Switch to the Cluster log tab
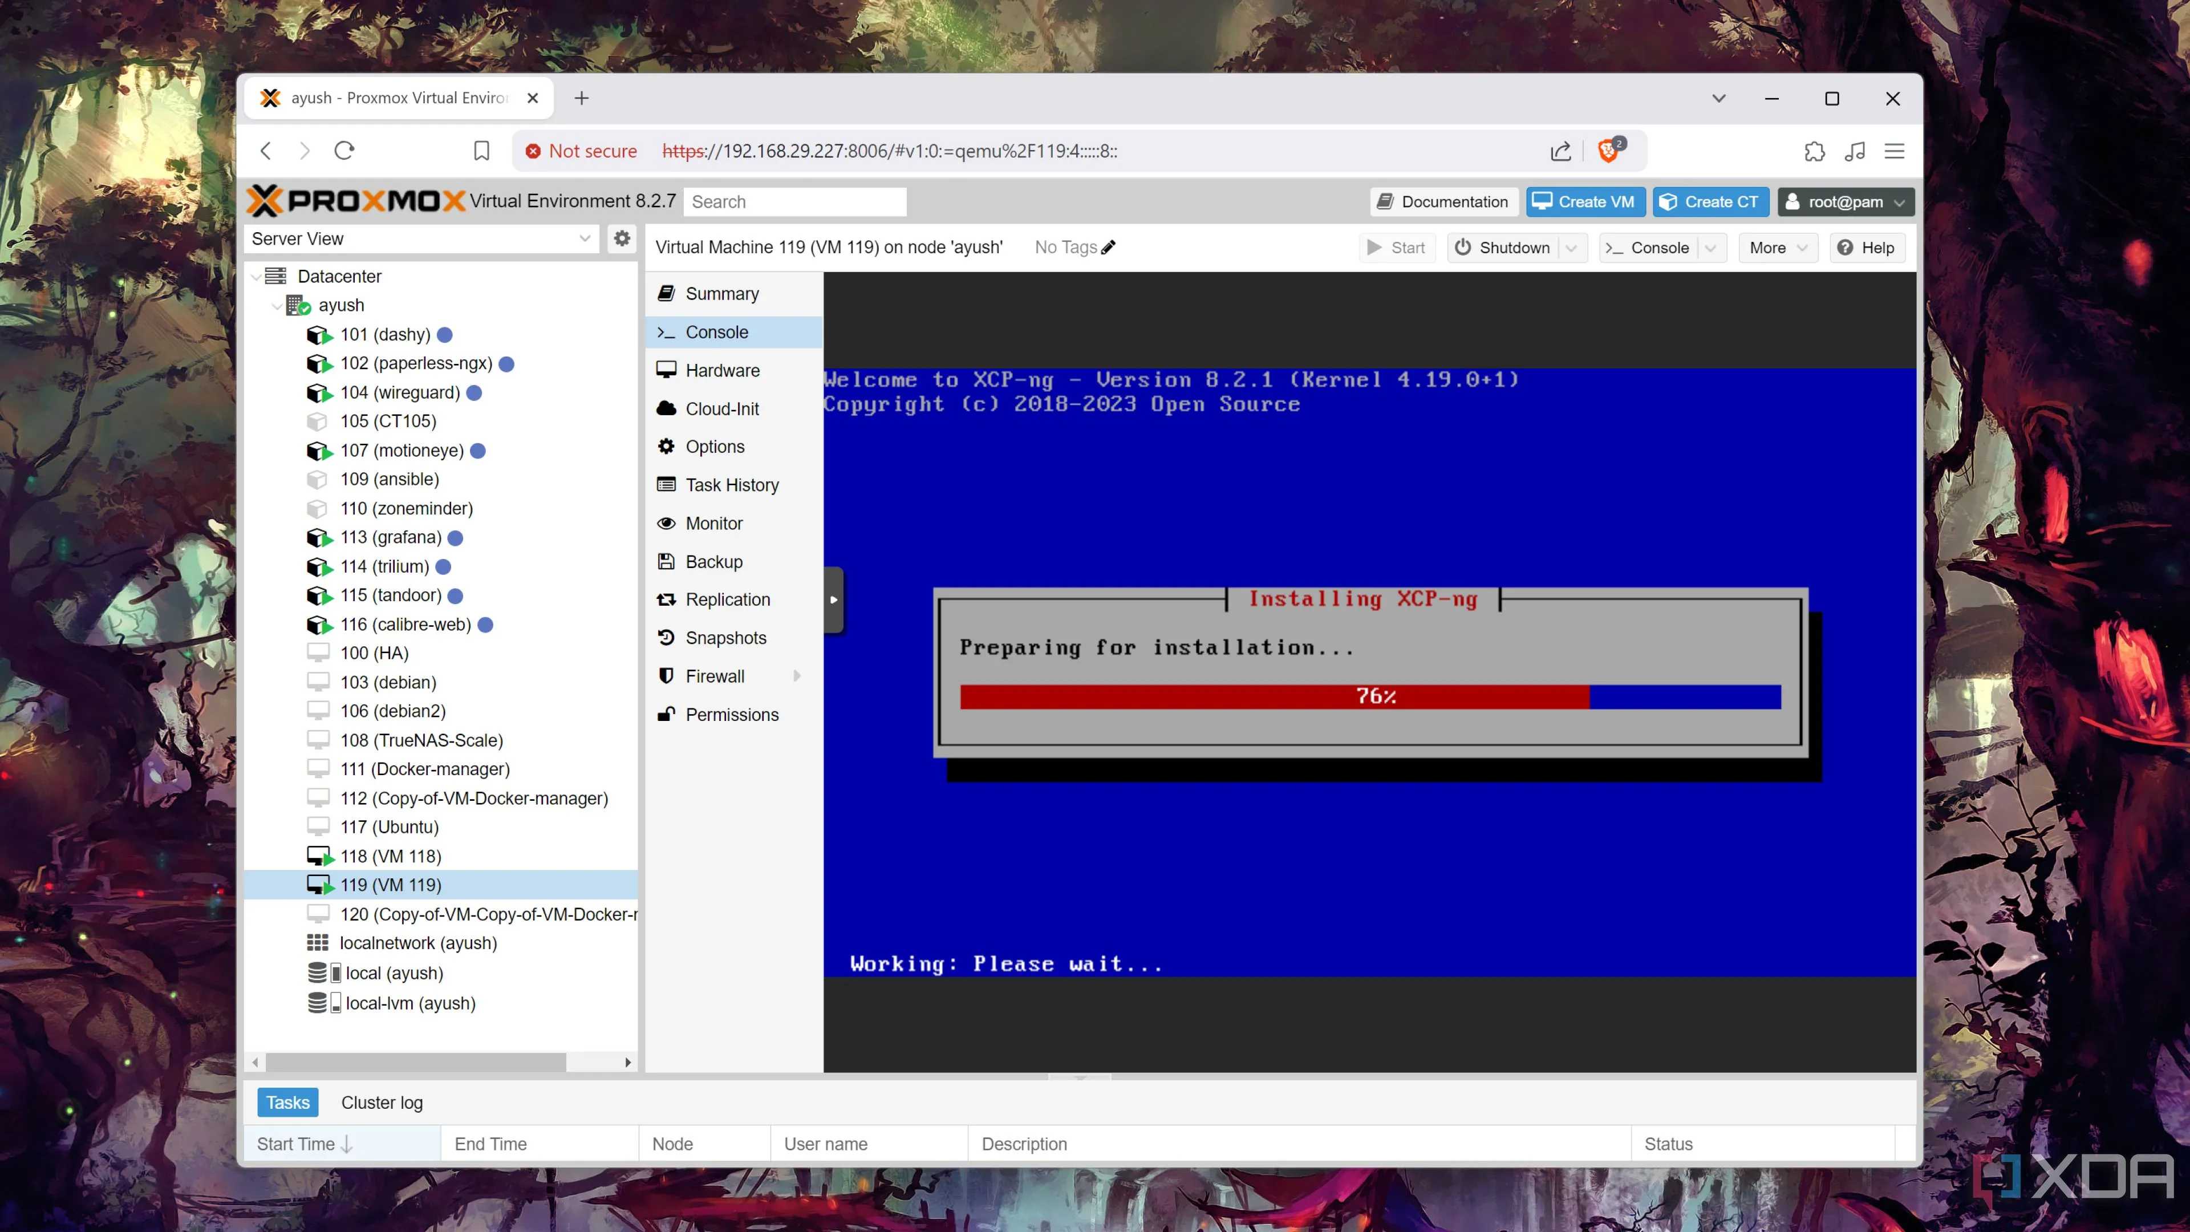 [x=382, y=1102]
